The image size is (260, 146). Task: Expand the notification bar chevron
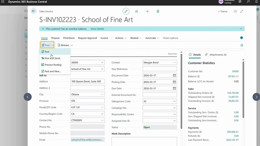point(241,29)
